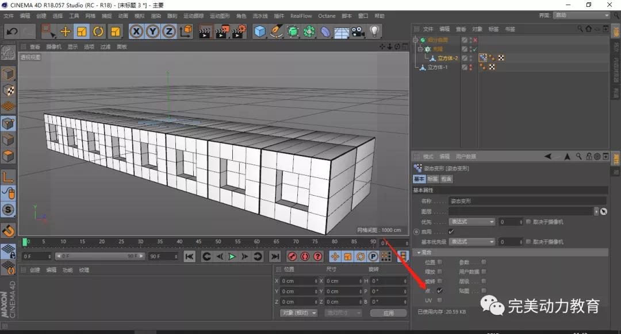The width and height of the screenshot is (621, 334).
Task: Click the 应用 apply button
Action: coord(388,313)
